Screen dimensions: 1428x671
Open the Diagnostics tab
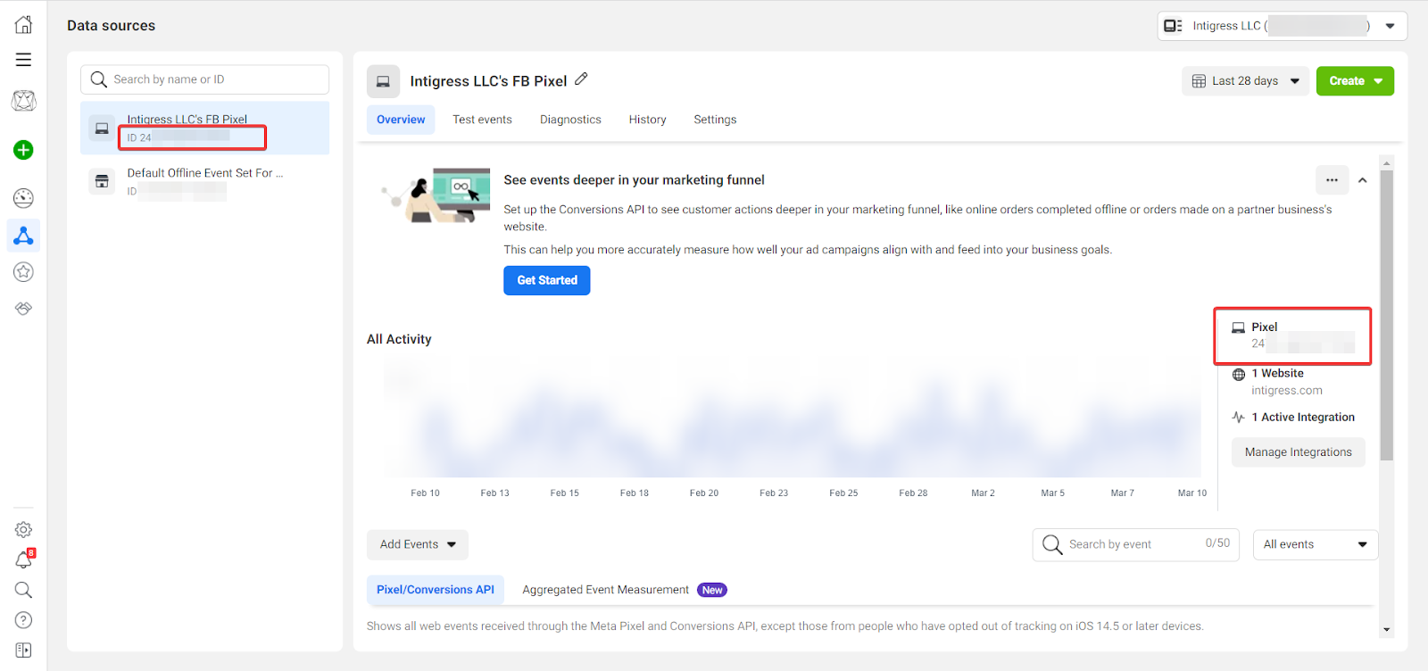click(570, 120)
